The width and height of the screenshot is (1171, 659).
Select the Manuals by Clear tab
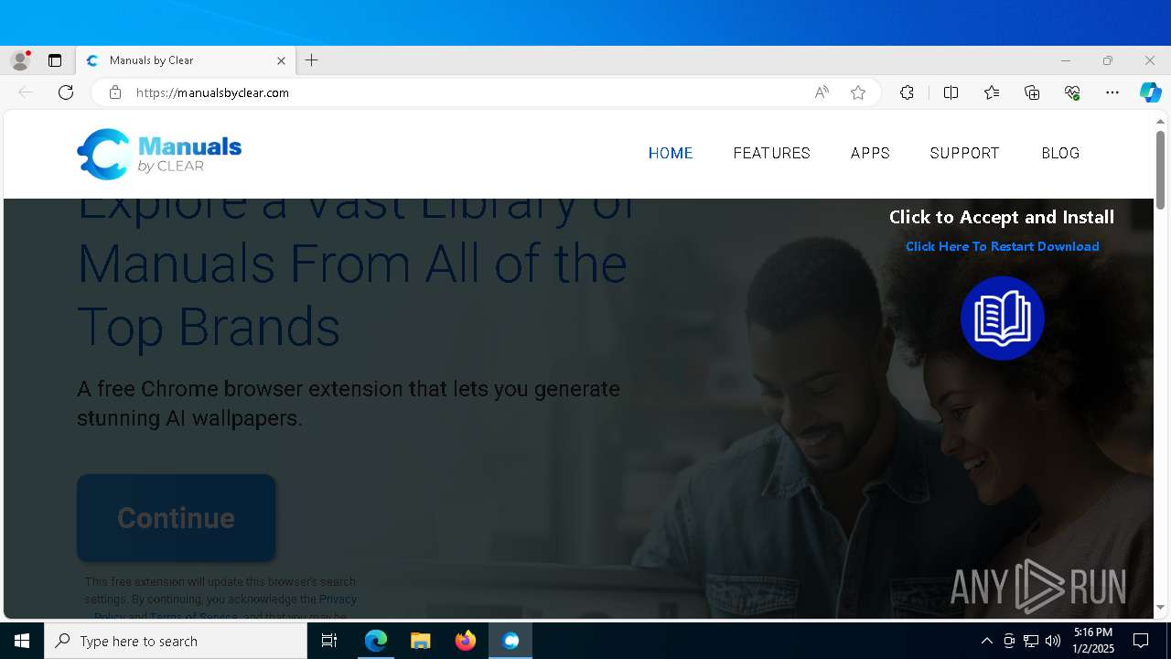click(x=186, y=60)
